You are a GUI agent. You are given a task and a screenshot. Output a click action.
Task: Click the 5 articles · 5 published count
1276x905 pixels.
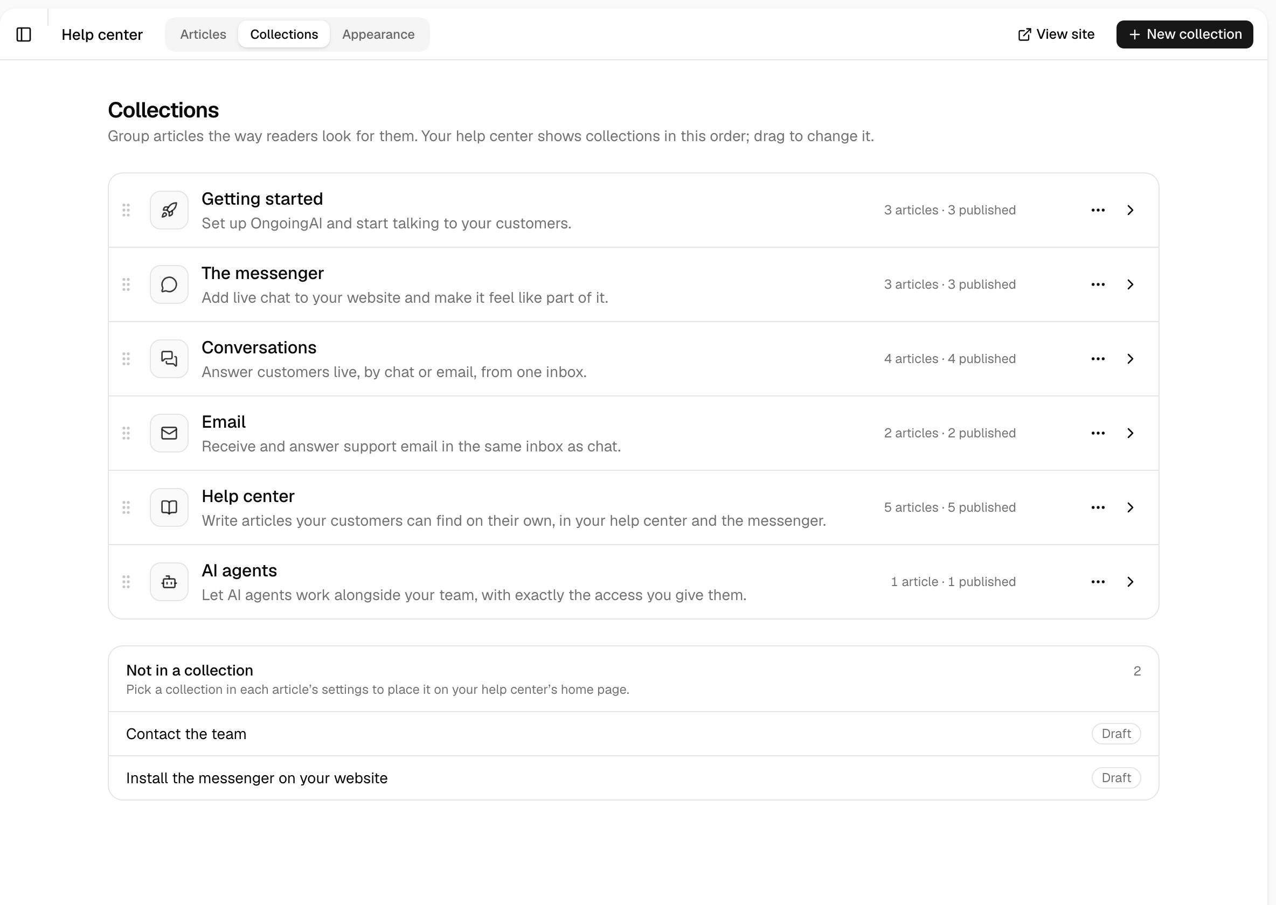[x=950, y=507]
